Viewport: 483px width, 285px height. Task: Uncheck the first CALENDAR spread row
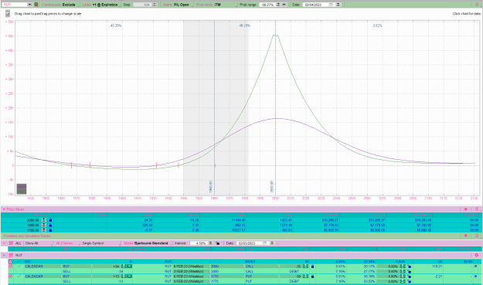point(11,266)
